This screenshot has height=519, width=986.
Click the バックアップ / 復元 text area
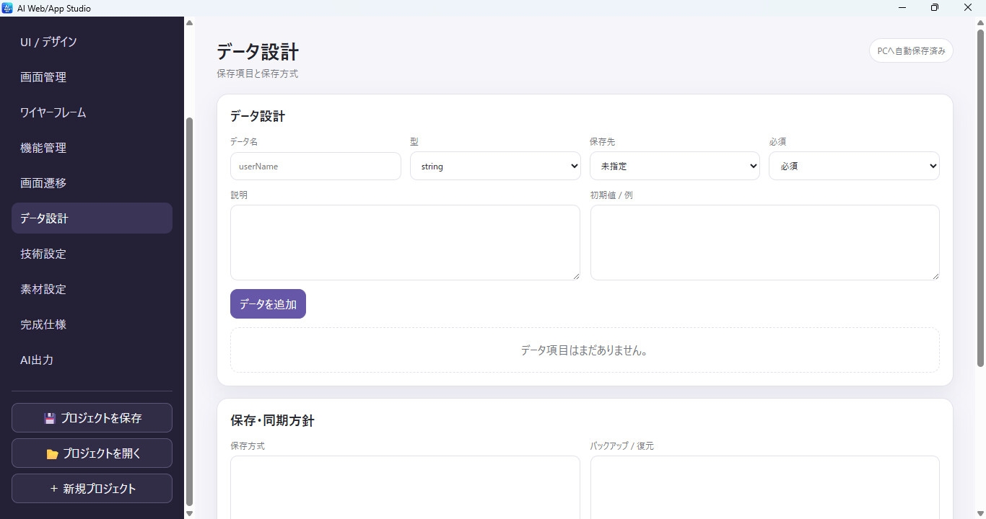(x=765, y=487)
